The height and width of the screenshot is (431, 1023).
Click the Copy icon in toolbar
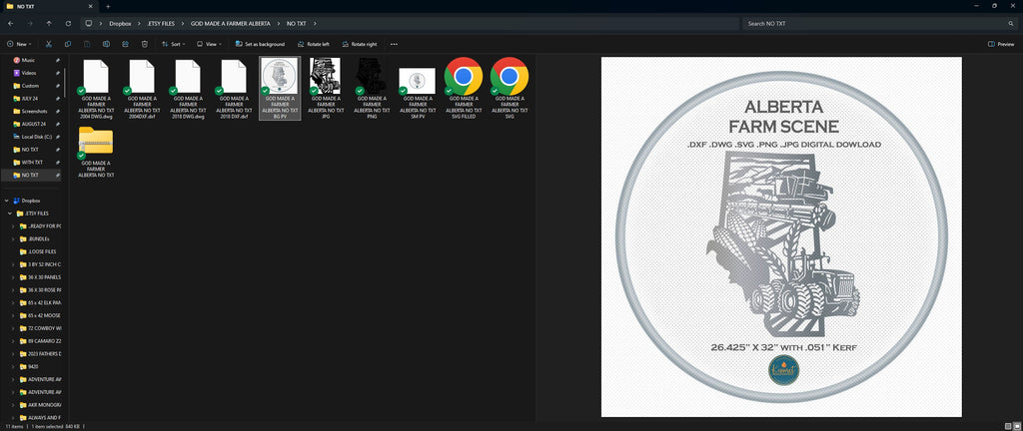(68, 44)
